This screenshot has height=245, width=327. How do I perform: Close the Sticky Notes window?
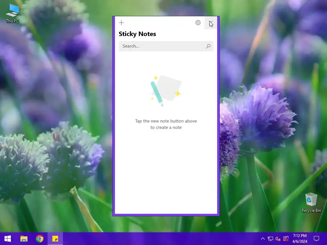coord(211,23)
